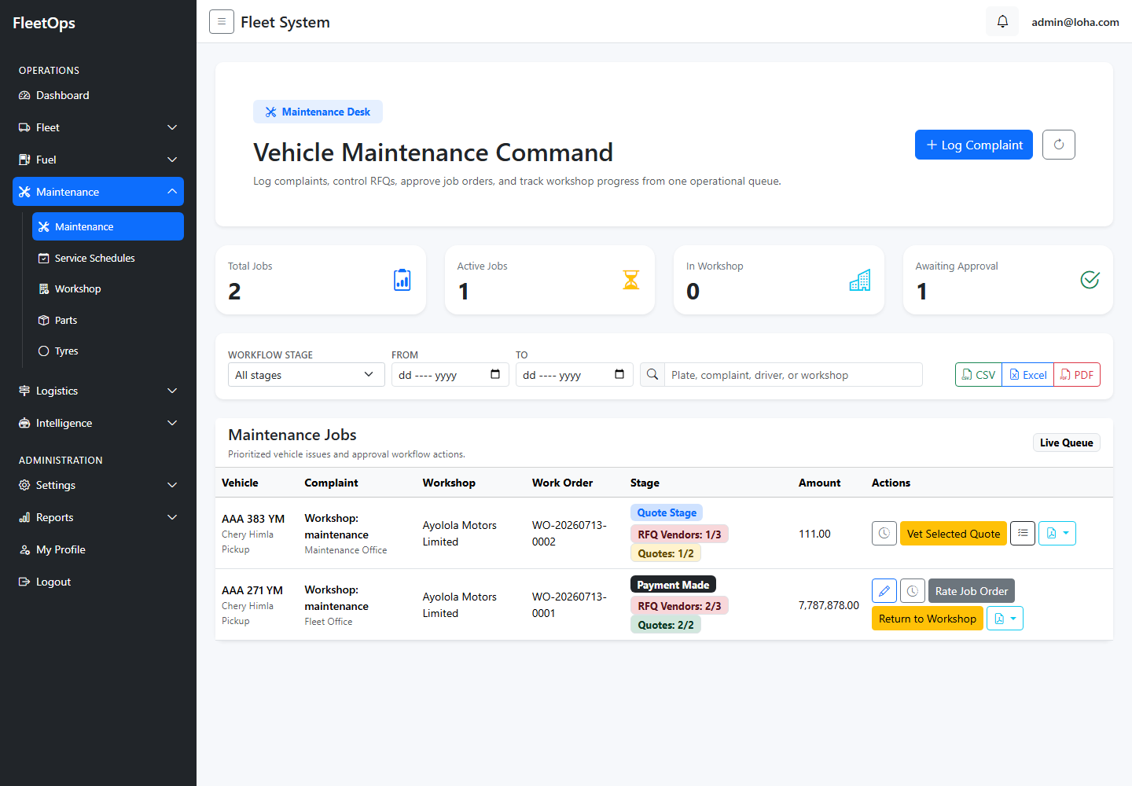This screenshot has width=1132, height=786.
Task: Open the Workflow Stage dropdown
Action: (x=307, y=375)
